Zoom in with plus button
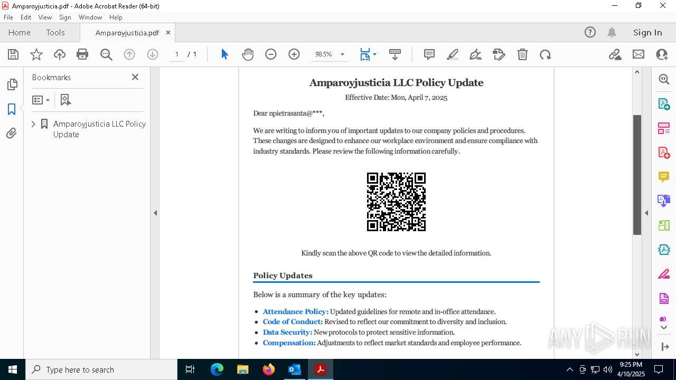676x380 pixels. coord(294,54)
